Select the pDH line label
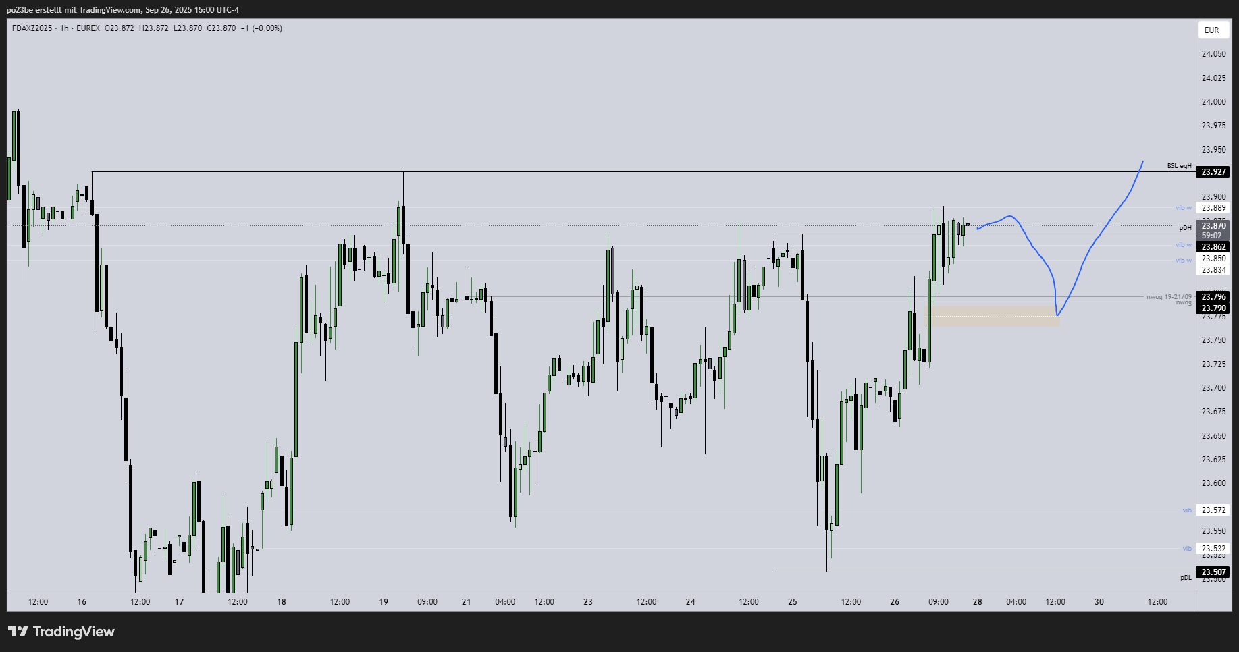Screen dimensions: 1239x652 pyautogui.click(x=1185, y=228)
